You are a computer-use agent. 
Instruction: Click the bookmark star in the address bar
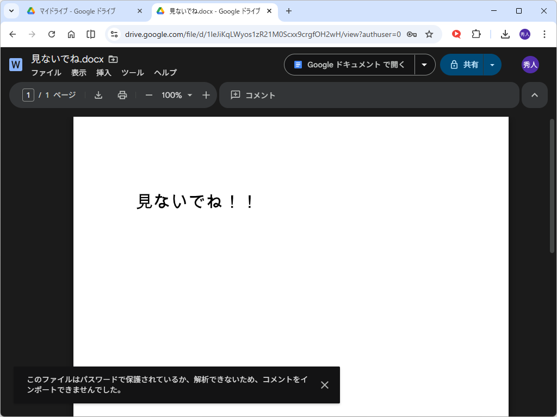click(429, 34)
